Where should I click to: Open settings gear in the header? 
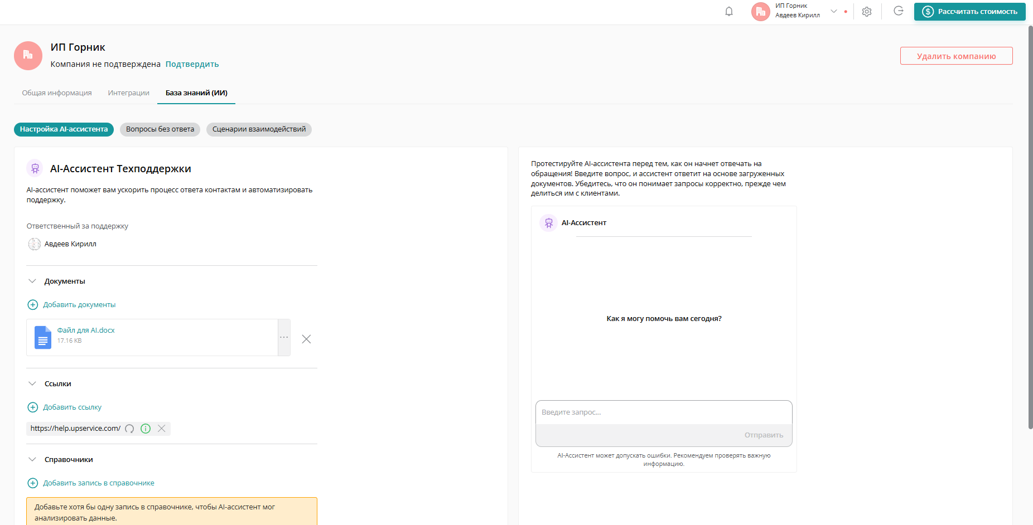click(867, 12)
